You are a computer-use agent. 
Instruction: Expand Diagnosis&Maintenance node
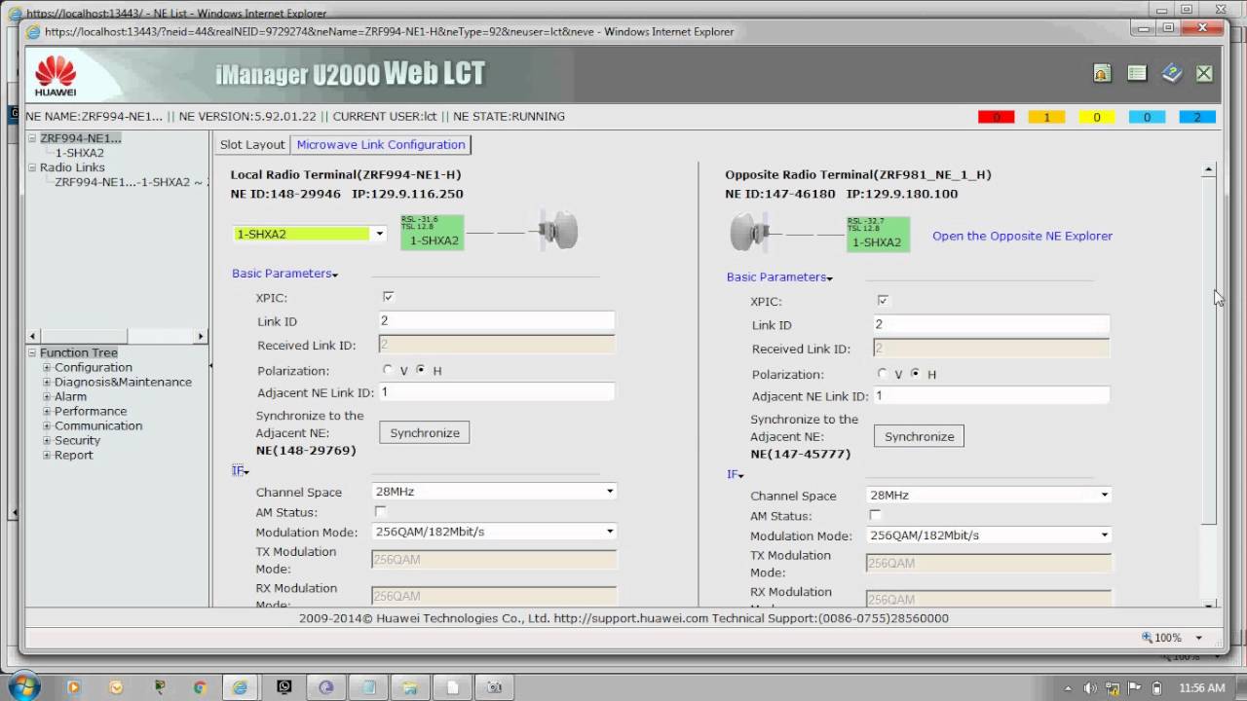click(x=47, y=383)
